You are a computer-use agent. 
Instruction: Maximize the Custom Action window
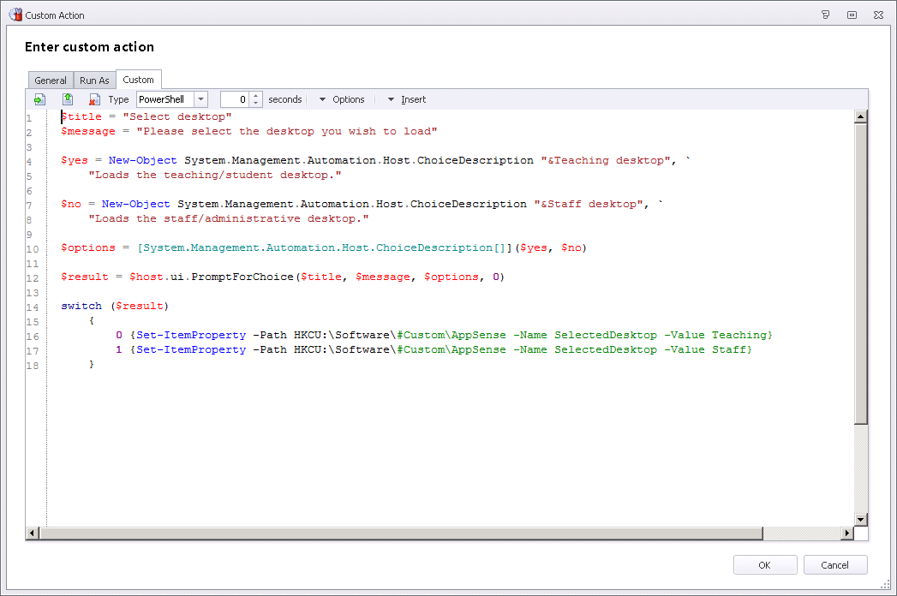point(852,15)
